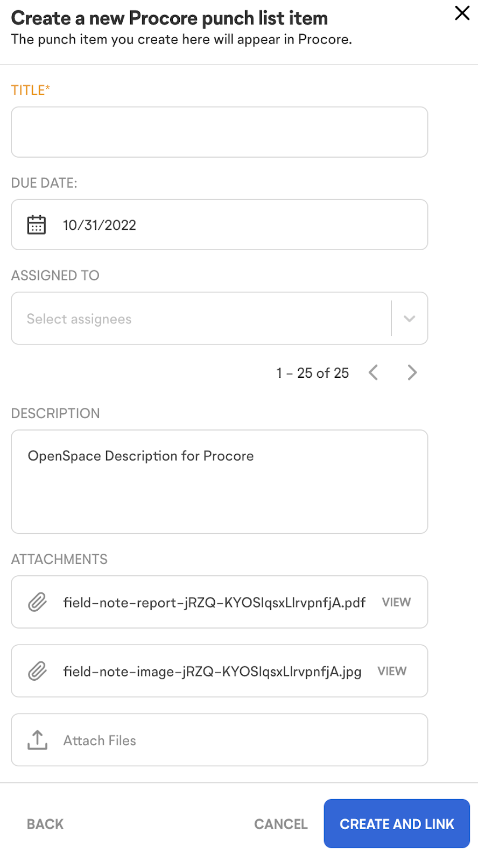Click the paperclip icon on the JPG attachment
Viewport: 478px width, 861px height.
tap(36, 671)
